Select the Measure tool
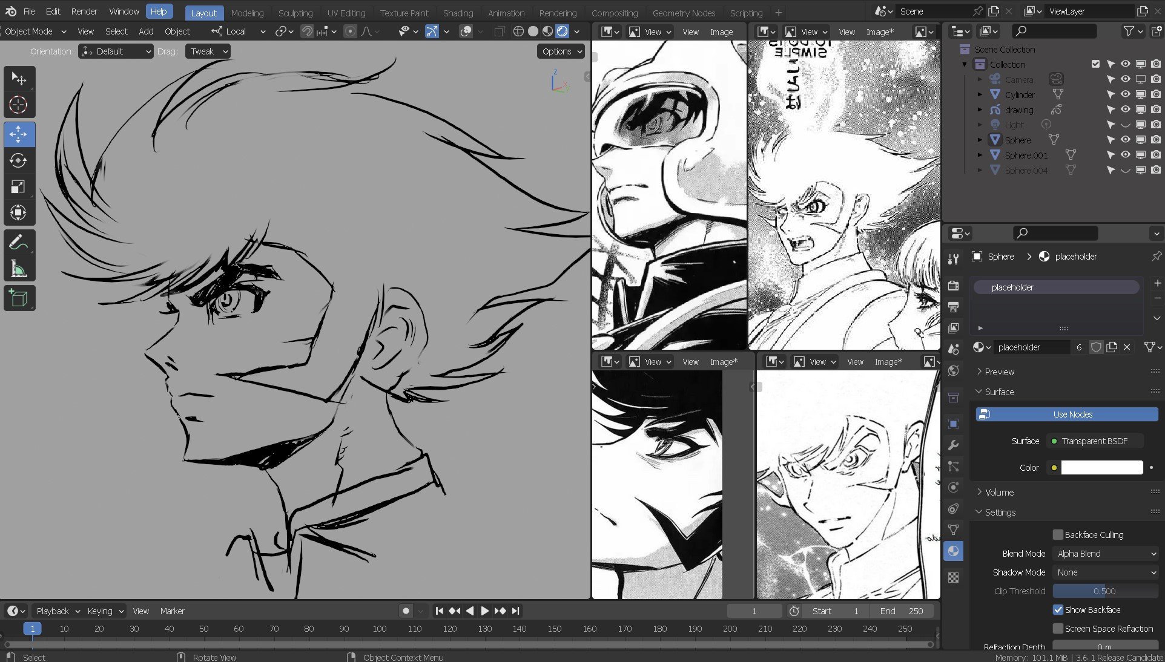Image resolution: width=1165 pixels, height=662 pixels. pyautogui.click(x=19, y=269)
